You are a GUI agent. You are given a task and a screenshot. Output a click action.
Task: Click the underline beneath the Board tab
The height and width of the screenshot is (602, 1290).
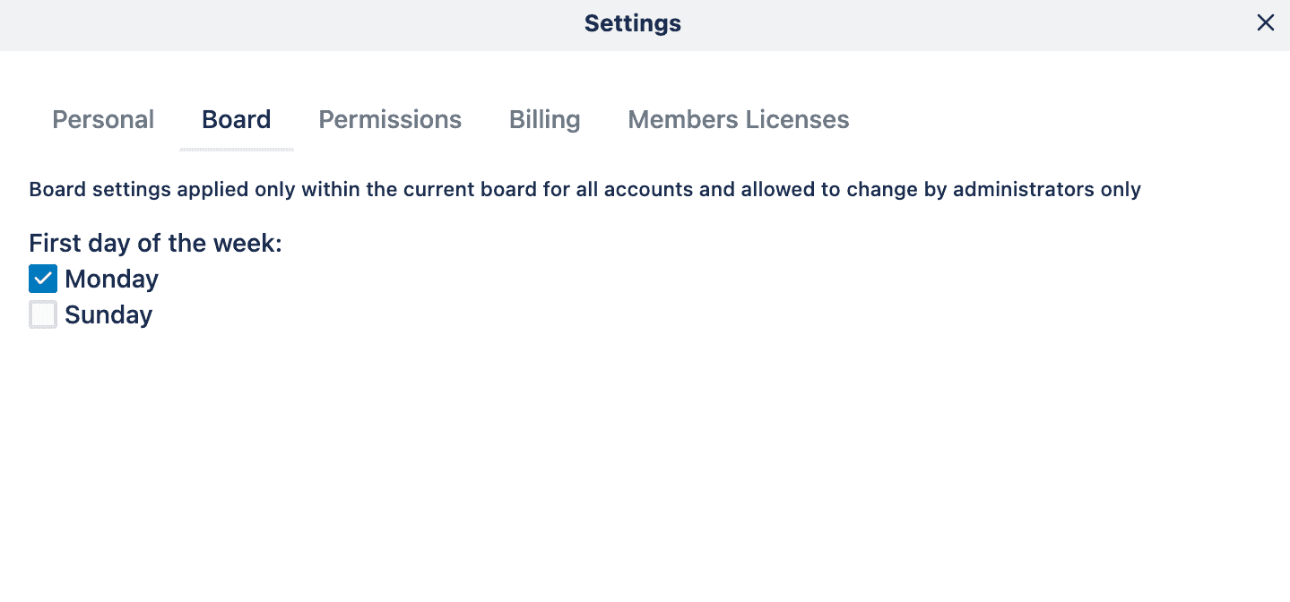pos(237,149)
